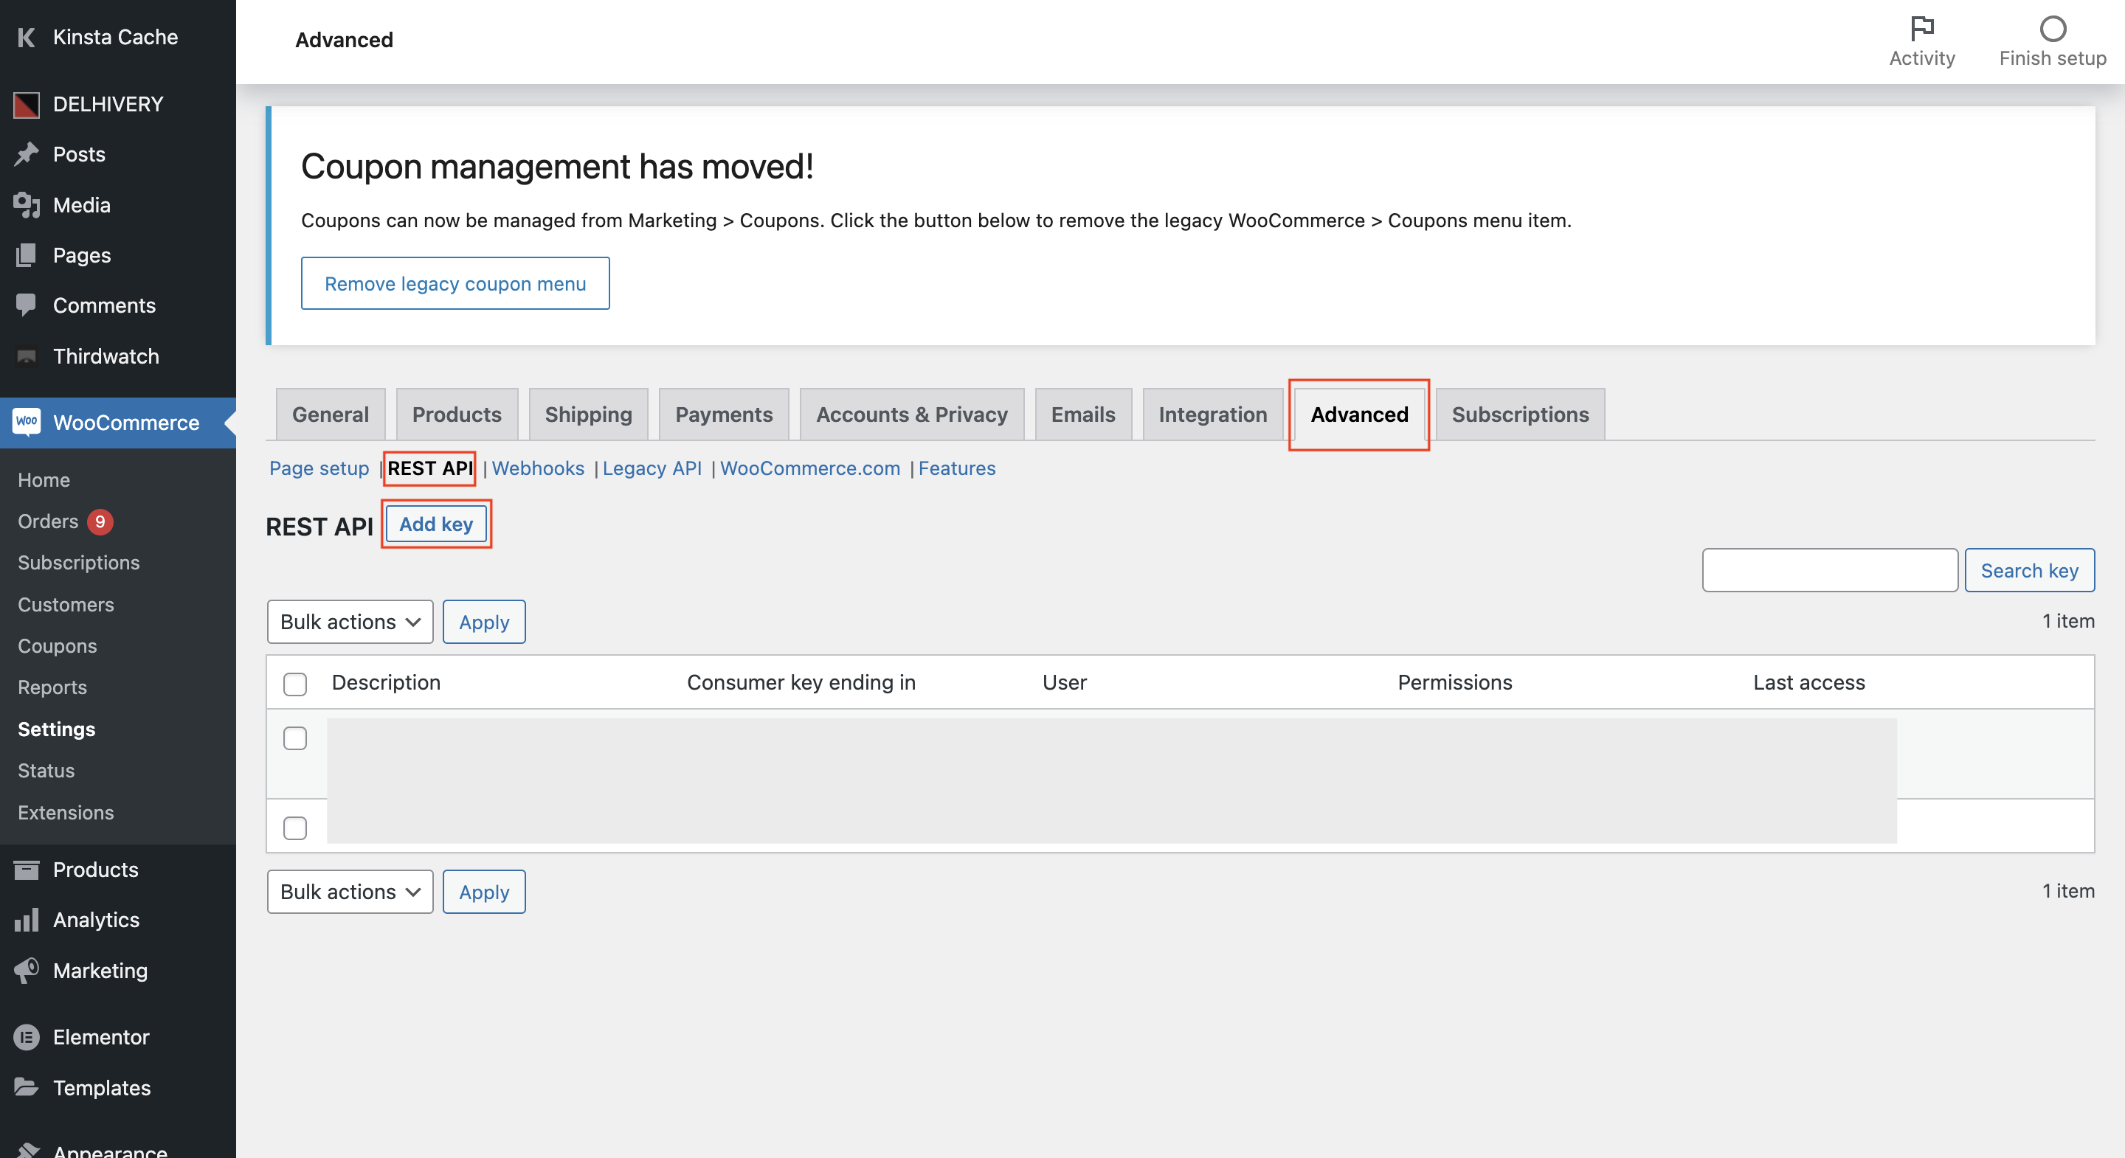The height and width of the screenshot is (1158, 2125).
Task: Focus the API key search field
Action: 1830,570
